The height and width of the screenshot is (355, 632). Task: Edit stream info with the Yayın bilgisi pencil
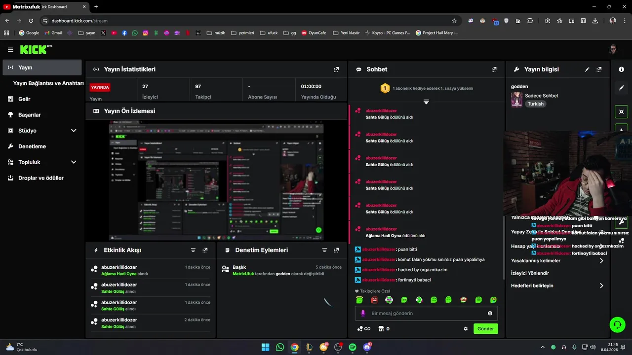(x=587, y=70)
